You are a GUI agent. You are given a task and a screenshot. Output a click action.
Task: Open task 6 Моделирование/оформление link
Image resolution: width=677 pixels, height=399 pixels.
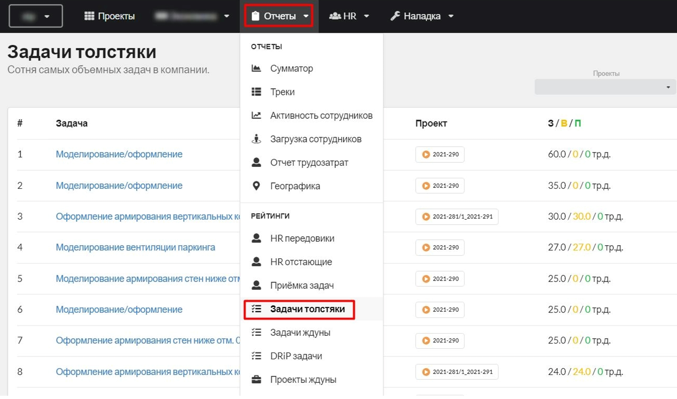(119, 310)
